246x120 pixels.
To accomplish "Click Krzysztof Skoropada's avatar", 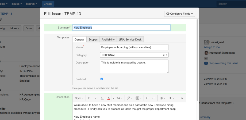I will (x=206, y=53).
